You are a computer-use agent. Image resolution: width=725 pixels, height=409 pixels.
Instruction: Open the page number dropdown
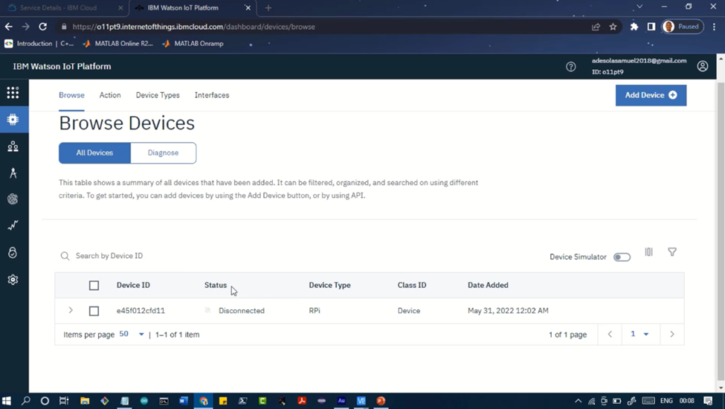(639, 334)
